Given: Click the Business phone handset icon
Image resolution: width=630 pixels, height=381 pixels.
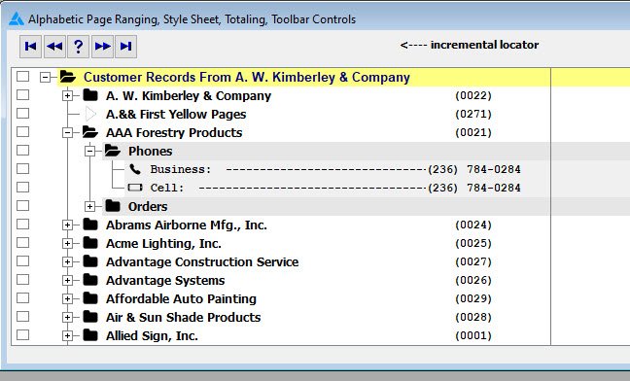Looking at the screenshot, I should [x=135, y=169].
